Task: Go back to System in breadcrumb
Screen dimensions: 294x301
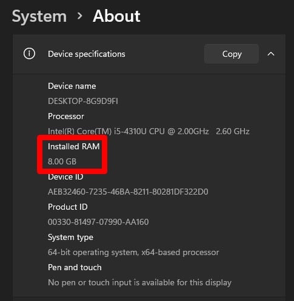Action: [39, 16]
